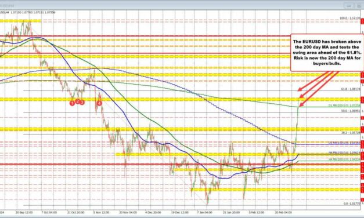
Task: Click the 7 Oct 04:00 time axis label
Action: (49, 212)
